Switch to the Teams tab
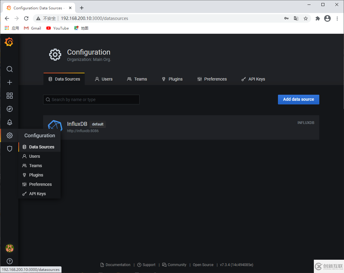 coord(137,79)
